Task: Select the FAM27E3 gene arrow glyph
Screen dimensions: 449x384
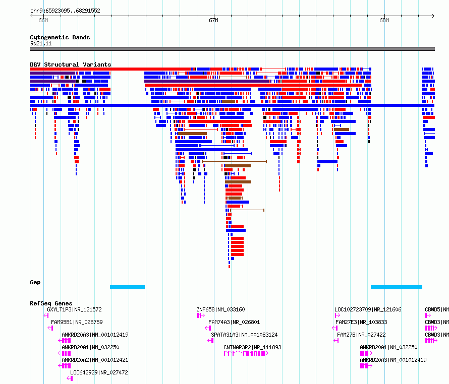Action: coord(335,328)
